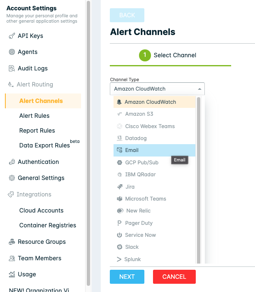Select Microsoft Teams option

pyautogui.click(x=154, y=199)
